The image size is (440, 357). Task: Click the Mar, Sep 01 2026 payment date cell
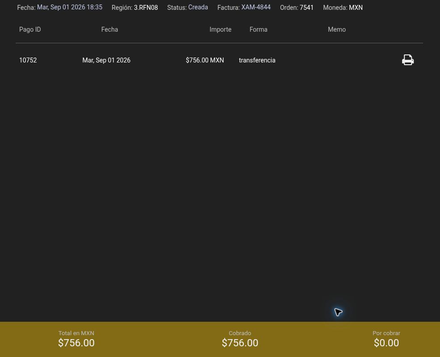coord(106,60)
